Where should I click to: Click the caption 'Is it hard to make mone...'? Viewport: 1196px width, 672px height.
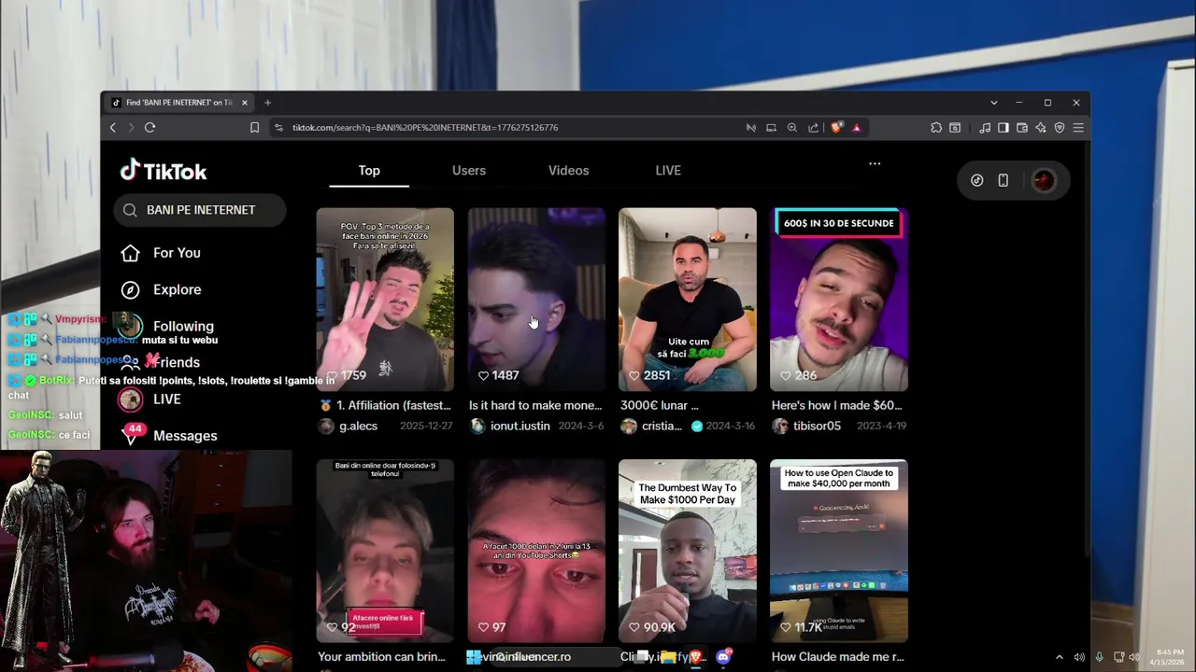pos(535,405)
